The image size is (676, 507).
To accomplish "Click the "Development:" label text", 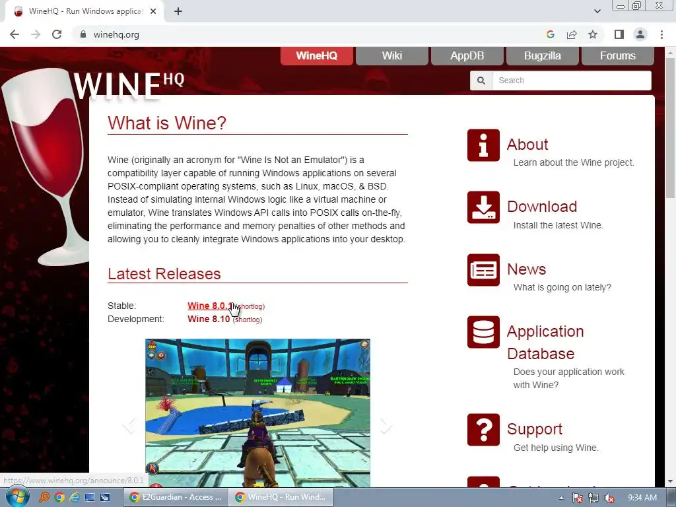I will pos(136,319).
